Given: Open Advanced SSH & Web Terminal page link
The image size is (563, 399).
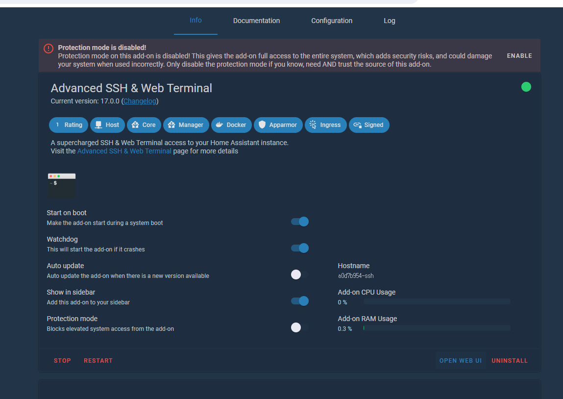Looking at the screenshot, I should point(124,151).
